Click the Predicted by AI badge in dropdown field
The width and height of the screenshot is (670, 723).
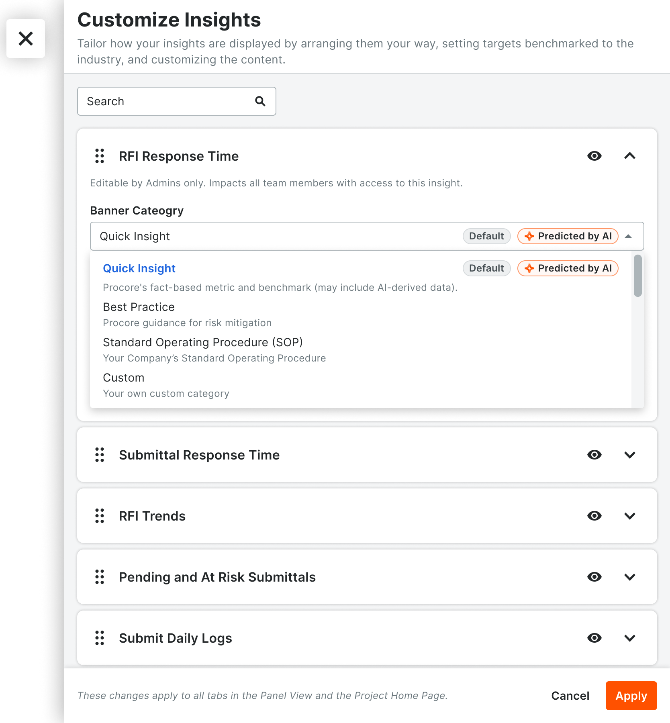[568, 236]
